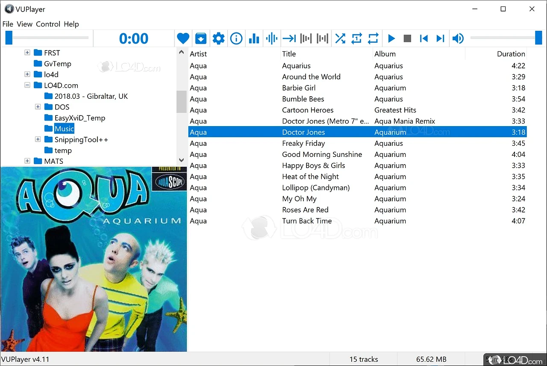Select the Aqua track Barbie Girl

point(299,88)
